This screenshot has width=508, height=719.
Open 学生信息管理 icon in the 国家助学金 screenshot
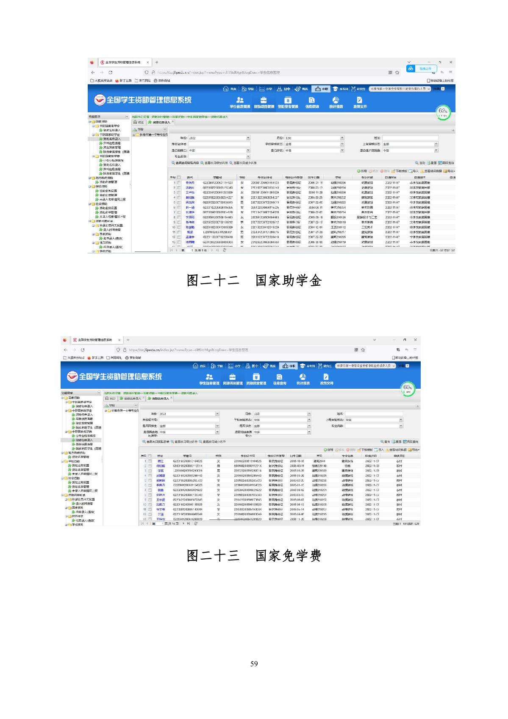pos(240,102)
